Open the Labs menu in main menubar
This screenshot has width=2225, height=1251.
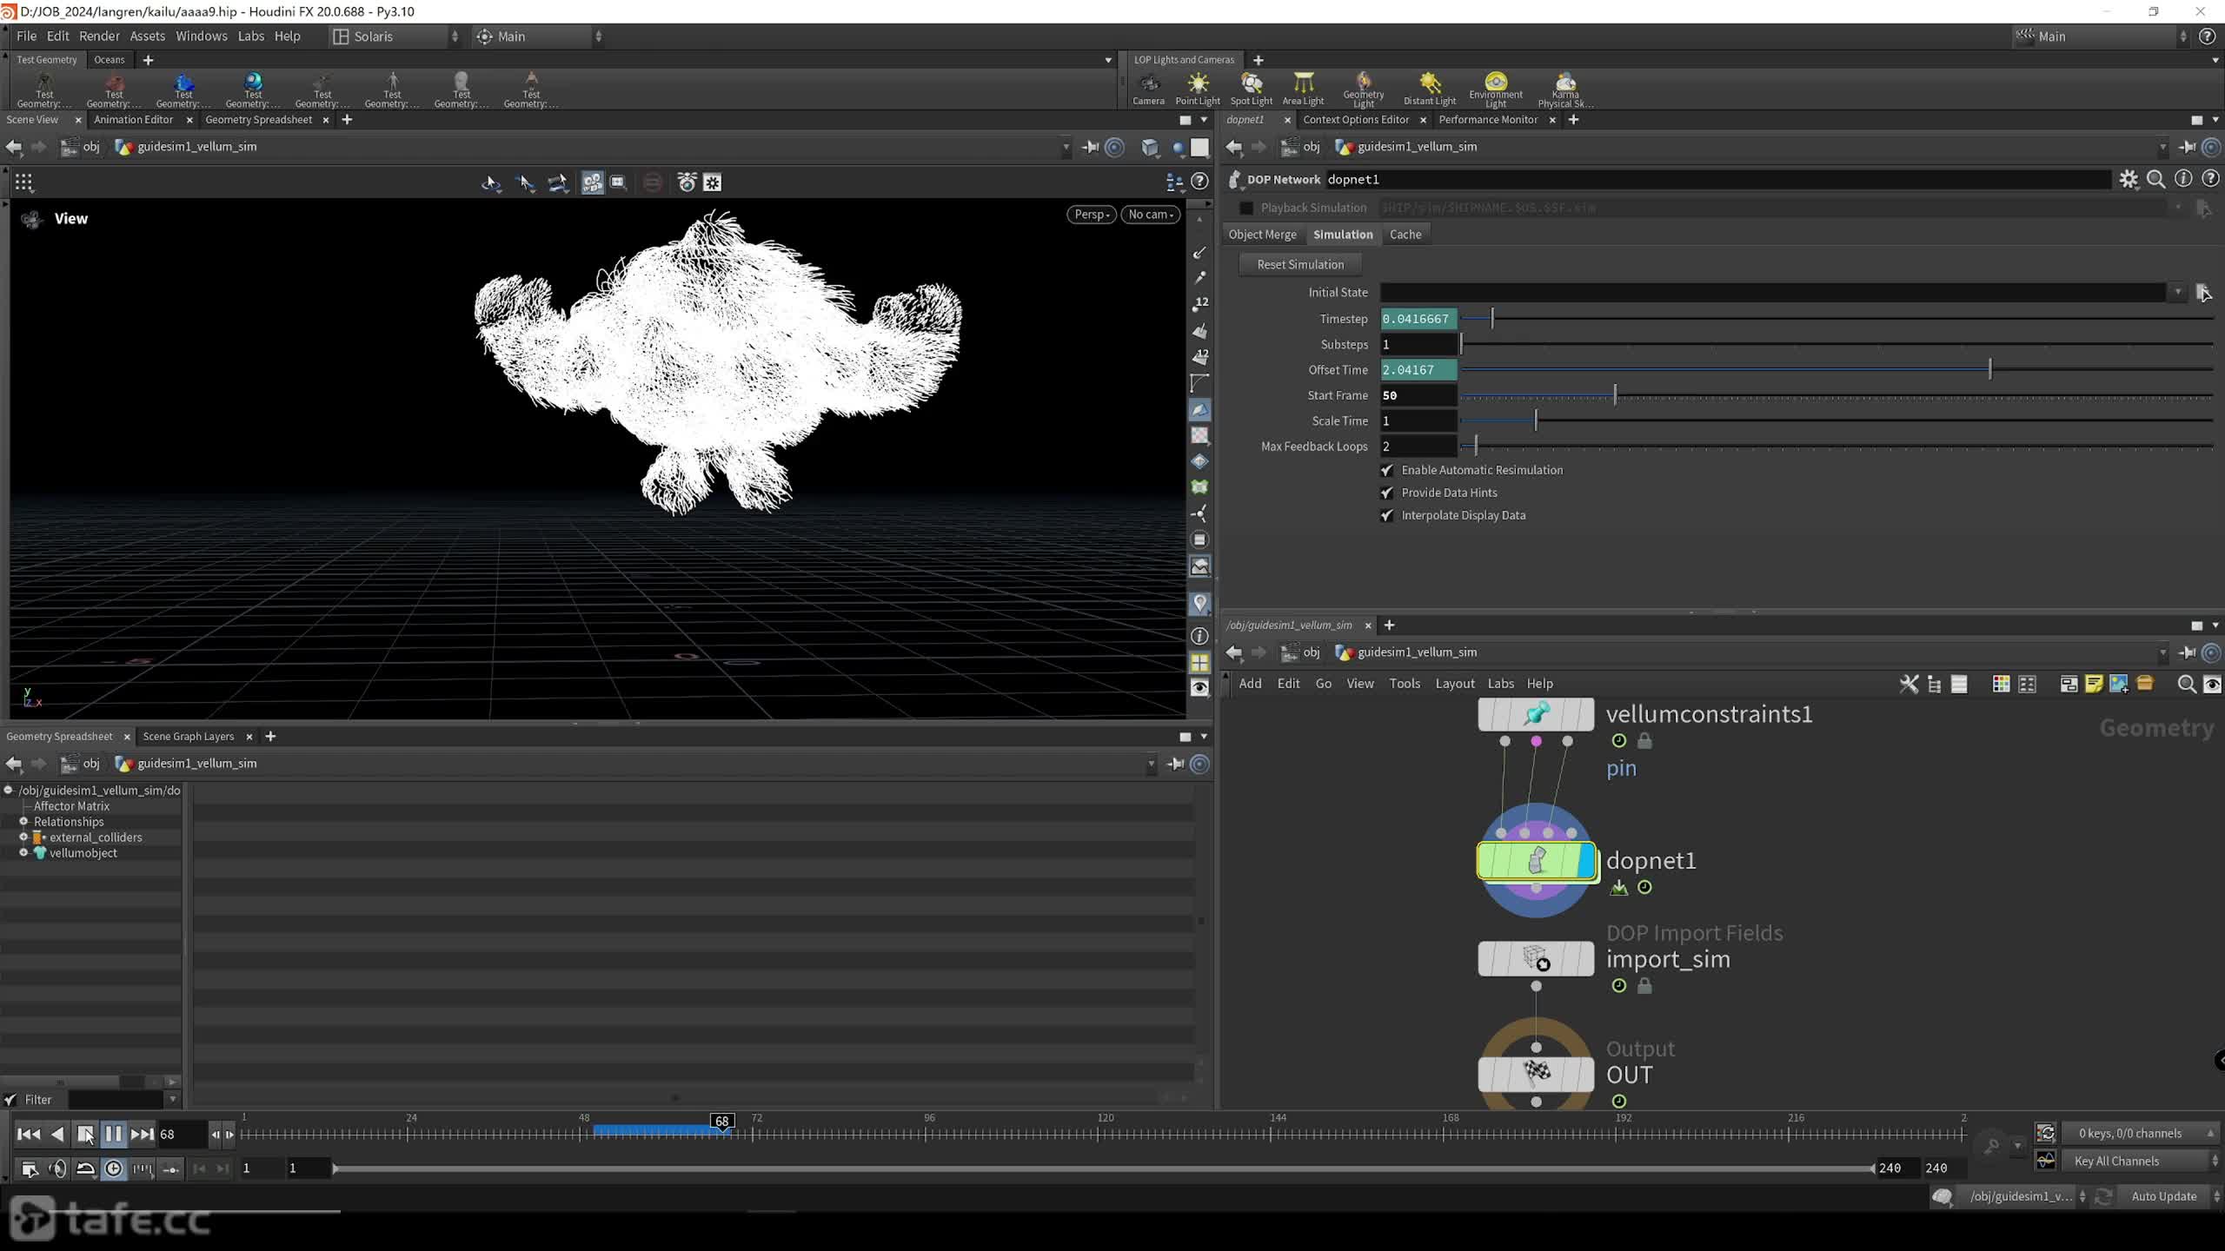[250, 36]
